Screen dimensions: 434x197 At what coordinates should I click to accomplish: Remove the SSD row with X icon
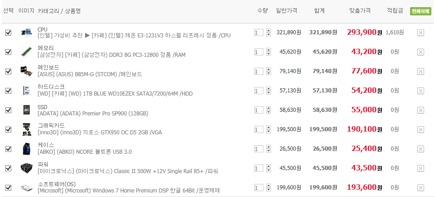click(420, 110)
